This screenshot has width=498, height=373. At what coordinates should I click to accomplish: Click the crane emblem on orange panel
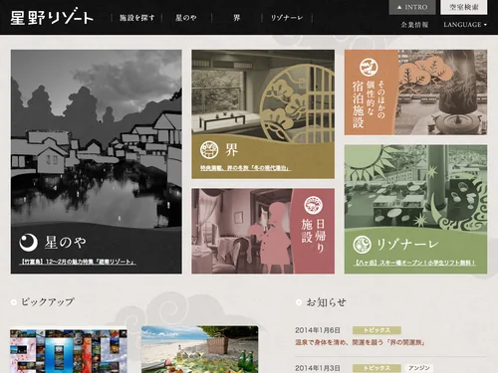[370, 67]
